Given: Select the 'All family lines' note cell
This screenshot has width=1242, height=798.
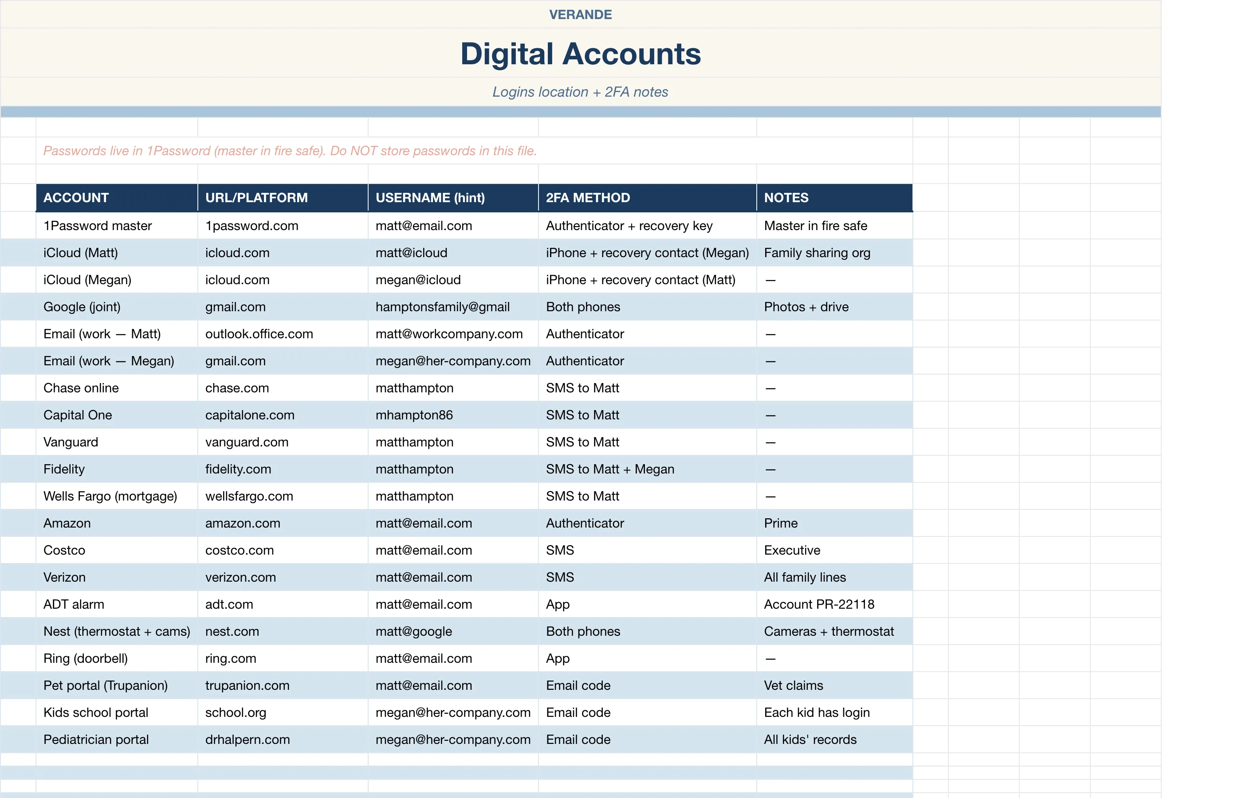Looking at the screenshot, I should point(834,577).
